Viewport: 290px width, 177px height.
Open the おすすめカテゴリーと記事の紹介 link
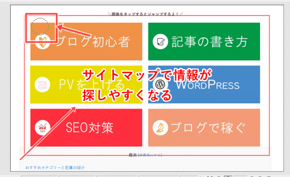(55, 168)
